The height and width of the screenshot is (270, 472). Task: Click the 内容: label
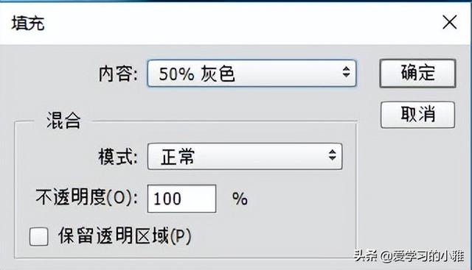point(118,74)
